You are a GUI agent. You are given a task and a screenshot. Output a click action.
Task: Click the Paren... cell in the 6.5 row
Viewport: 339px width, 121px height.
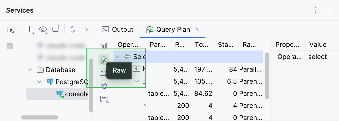pyautogui.click(x=251, y=81)
